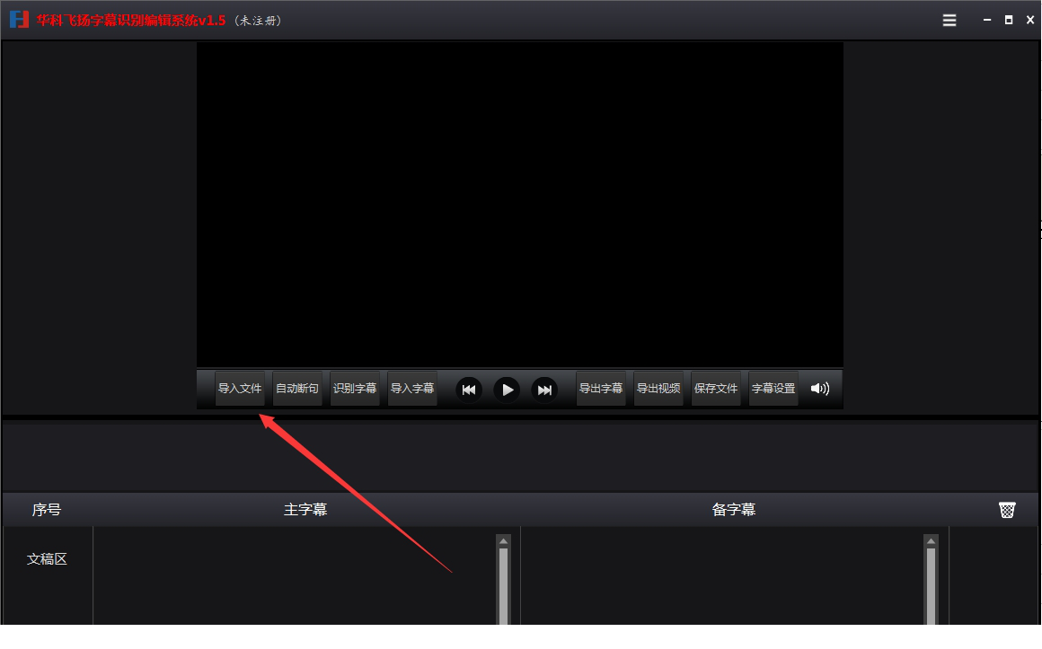Click inside the 文稿区 document area
This screenshot has height=649, width=1042.
[x=49, y=558]
